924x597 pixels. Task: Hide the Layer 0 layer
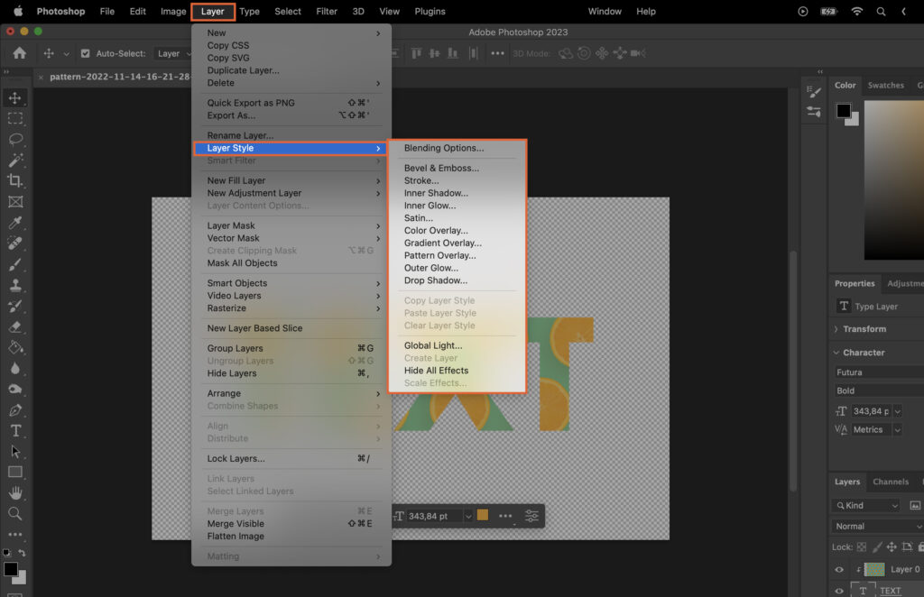click(x=838, y=569)
